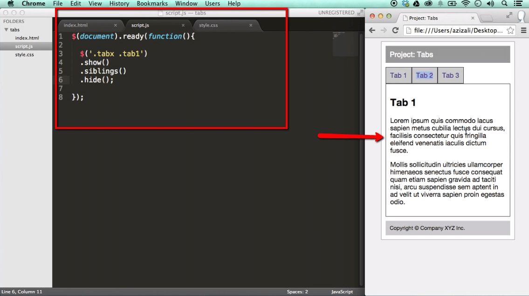The height and width of the screenshot is (296, 529).
Task: Select Tab 3 in the browser preview
Action: tap(450, 75)
